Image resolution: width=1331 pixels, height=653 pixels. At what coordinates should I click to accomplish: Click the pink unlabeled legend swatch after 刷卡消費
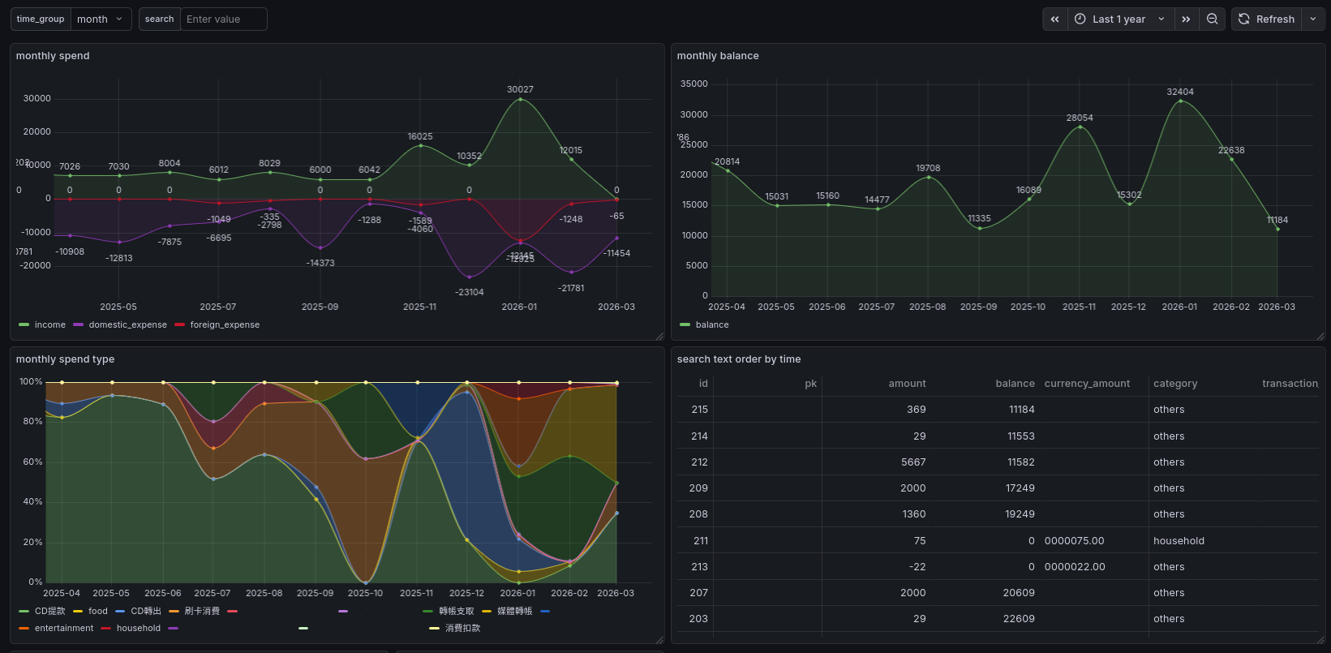pyautogui.click(x=233, y=611)
